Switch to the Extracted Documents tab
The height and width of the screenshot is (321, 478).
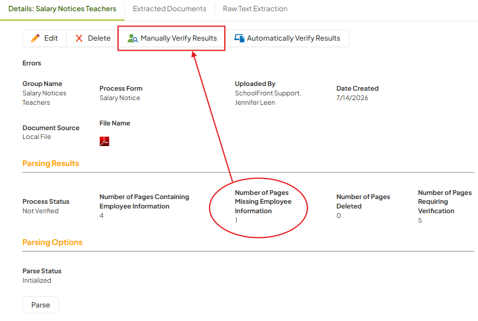[x=169, y=9]
